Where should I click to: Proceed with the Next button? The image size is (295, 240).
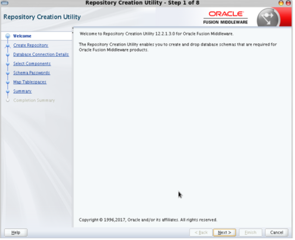225,233
